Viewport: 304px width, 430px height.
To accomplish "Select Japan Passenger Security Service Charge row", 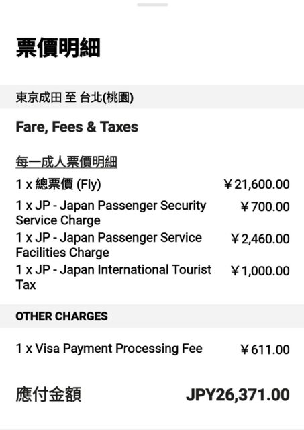I will (x=152, y=213).
